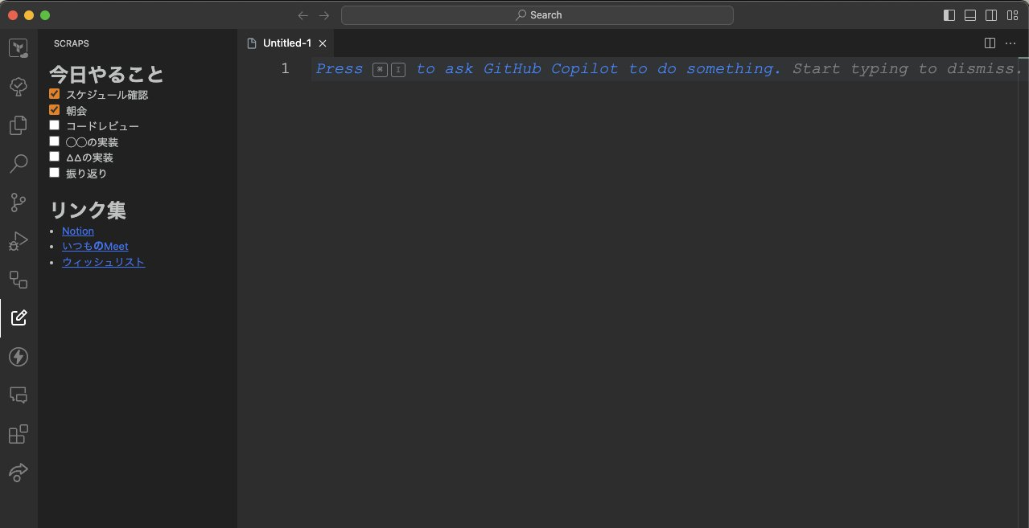The image size is (1029, 528).
Task: Split the editor with the split icon
Action: click(x=989, y=43)
